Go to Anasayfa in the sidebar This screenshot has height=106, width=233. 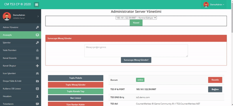[20, 35]
